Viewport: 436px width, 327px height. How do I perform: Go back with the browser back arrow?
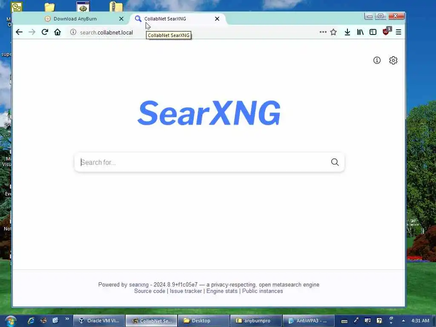[19, 32]
